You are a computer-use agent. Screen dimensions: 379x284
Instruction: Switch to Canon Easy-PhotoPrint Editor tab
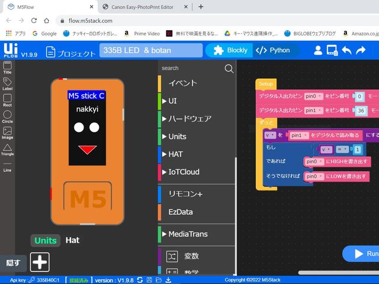click(142, 7)
